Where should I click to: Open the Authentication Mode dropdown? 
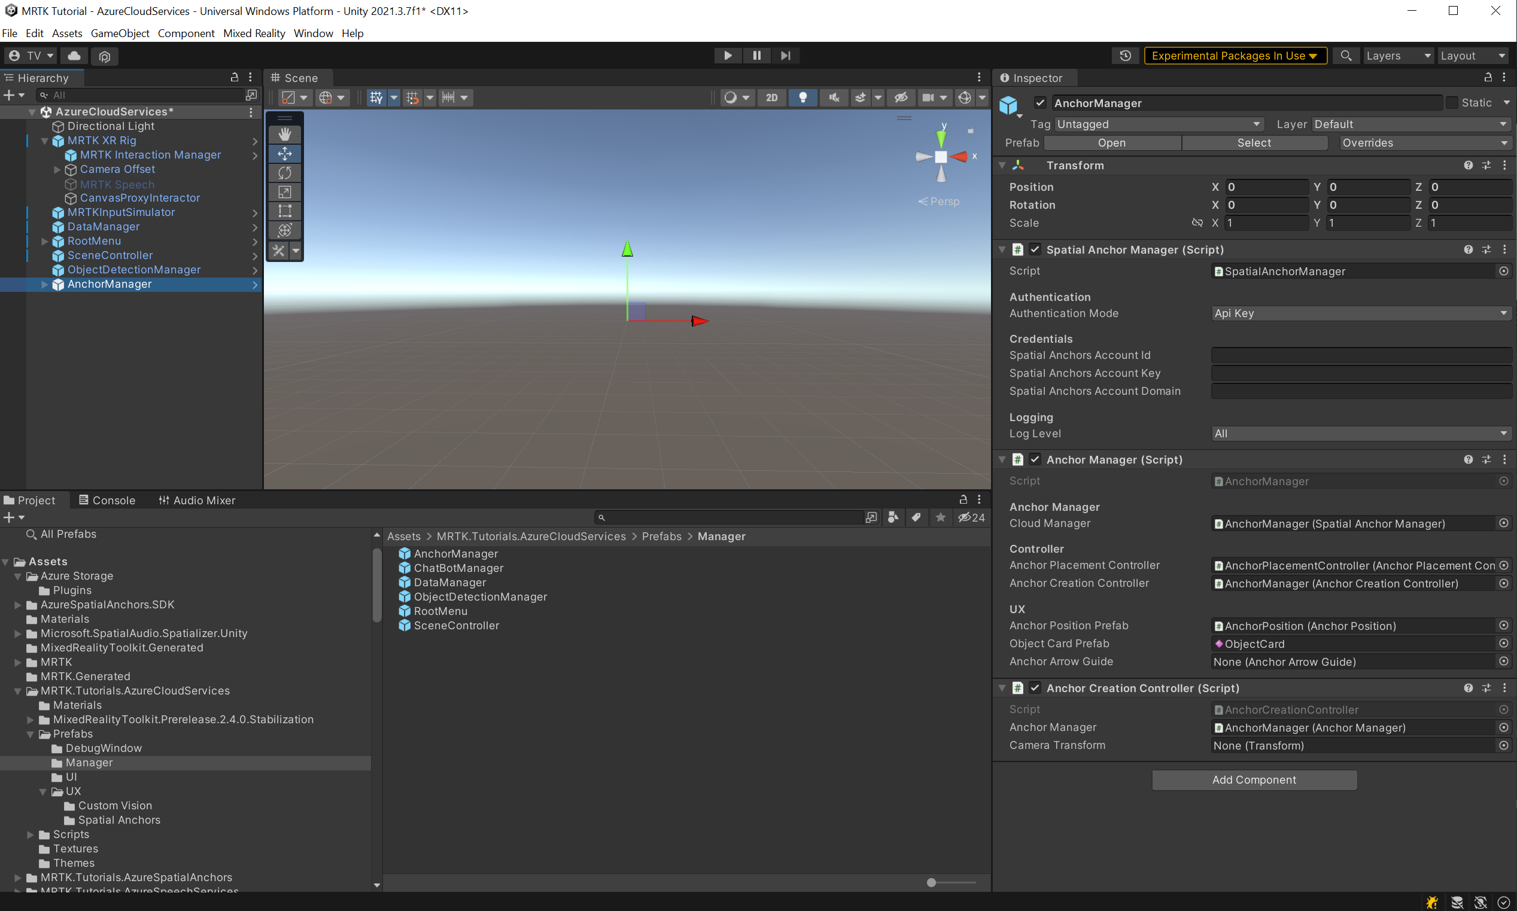click(1359, 313)
